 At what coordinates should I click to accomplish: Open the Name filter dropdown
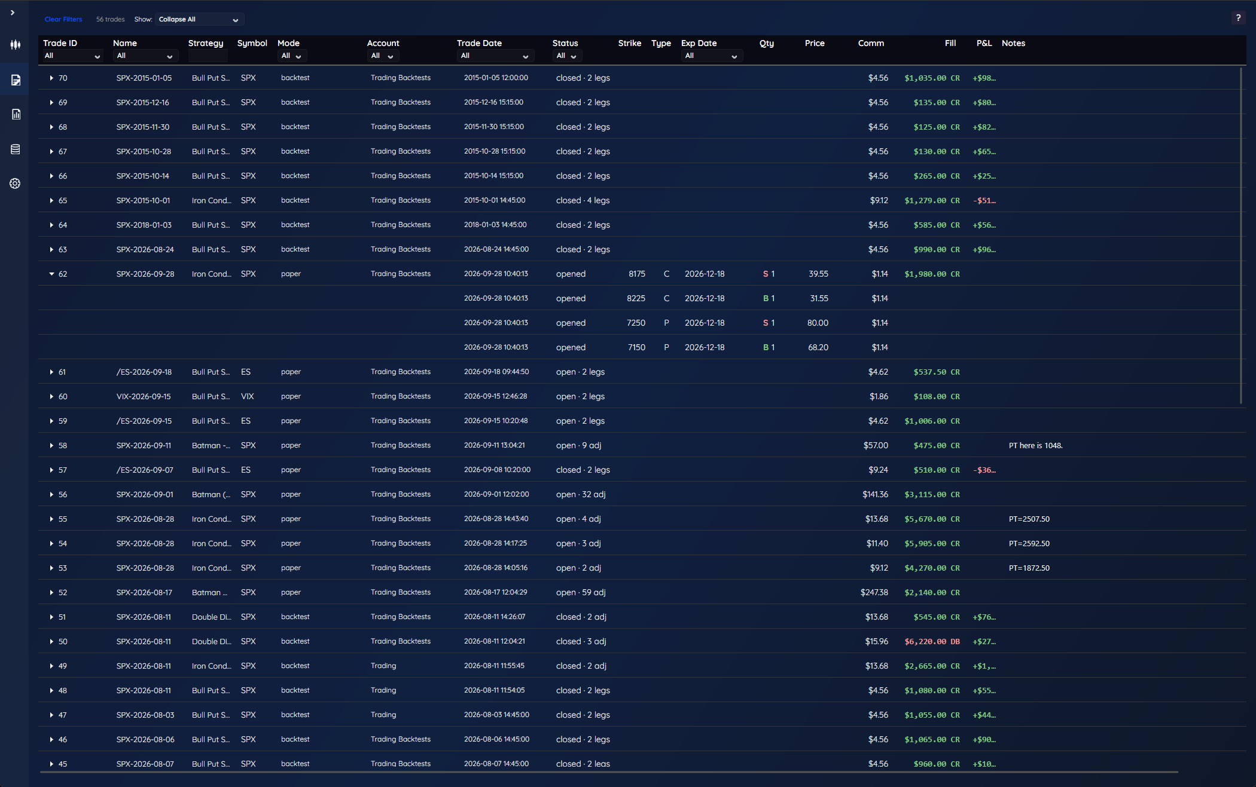coord(146,56)
